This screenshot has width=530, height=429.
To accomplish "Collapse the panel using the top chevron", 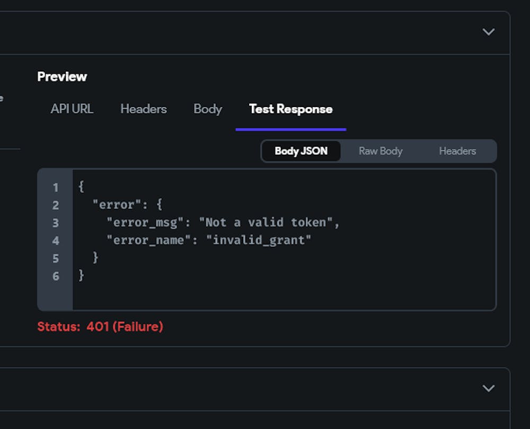I will pyautogui.click(x=488, y=32).
